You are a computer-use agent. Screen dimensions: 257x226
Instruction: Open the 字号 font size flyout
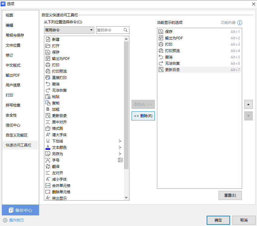pos(120,160)
